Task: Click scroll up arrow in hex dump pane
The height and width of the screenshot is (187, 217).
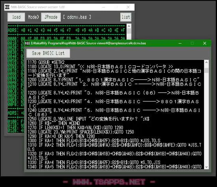Action: (129, 26)
